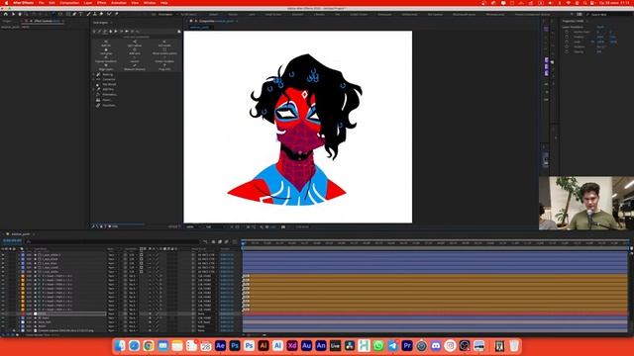Open the Composition Mini-Flowchart icon
The width and height of the screenshot is (634, 356).
coord(205,241)
